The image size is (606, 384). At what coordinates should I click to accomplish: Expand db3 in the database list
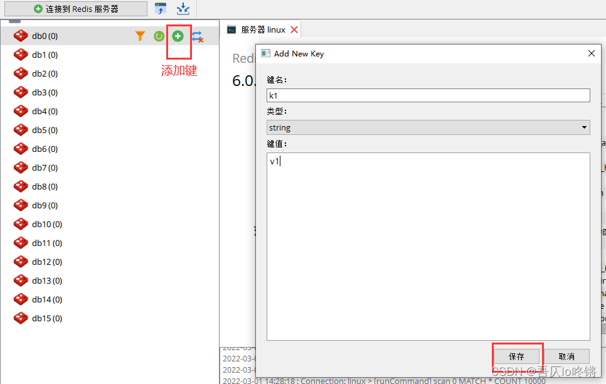click(44, 92)
